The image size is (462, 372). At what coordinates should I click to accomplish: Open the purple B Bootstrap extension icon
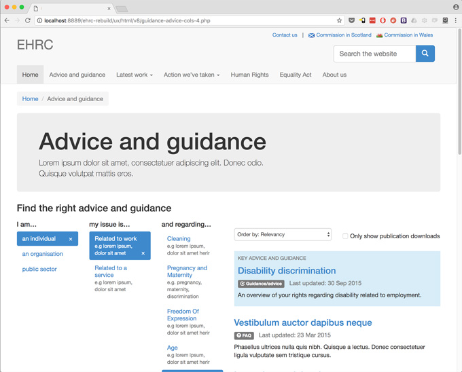[x=404, y=20]
